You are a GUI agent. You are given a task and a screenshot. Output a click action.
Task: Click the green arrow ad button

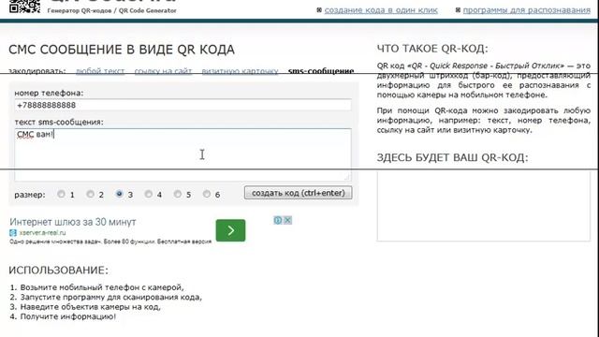click(230, 230)
